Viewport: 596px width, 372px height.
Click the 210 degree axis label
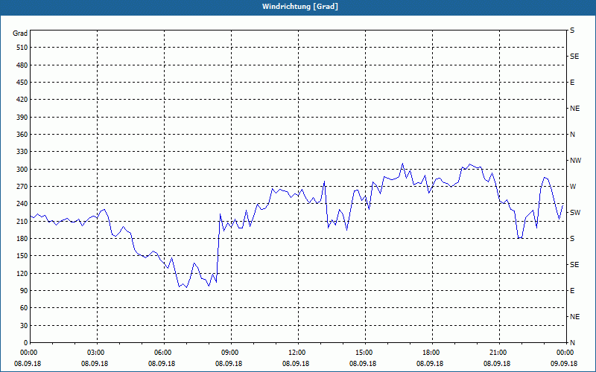[x=22, y=221]
